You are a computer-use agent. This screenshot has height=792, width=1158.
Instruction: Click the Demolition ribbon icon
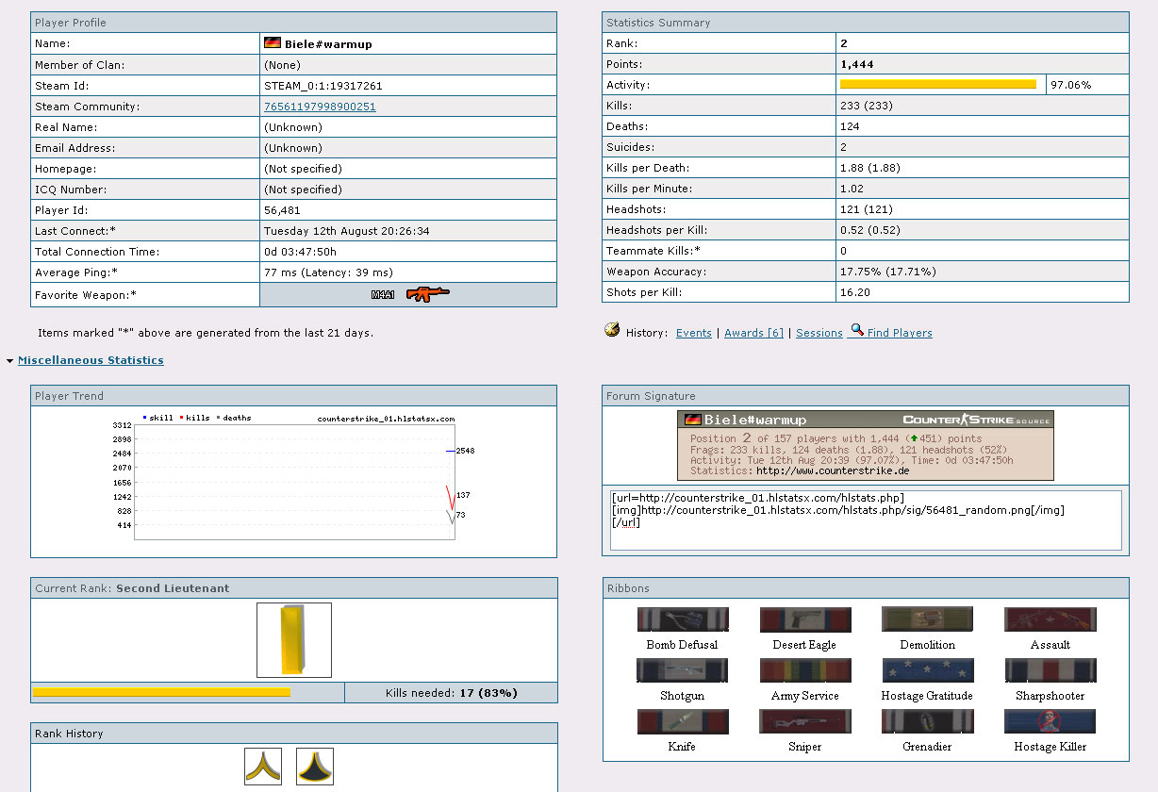point(927,619)
